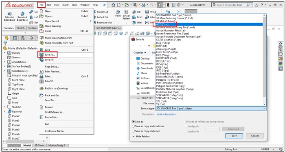Open Custom Properties icon in task pane

[281, 69]
